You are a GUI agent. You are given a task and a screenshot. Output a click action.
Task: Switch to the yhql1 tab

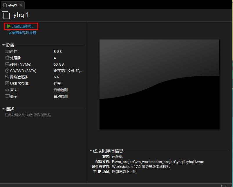[x=12, y=5]
